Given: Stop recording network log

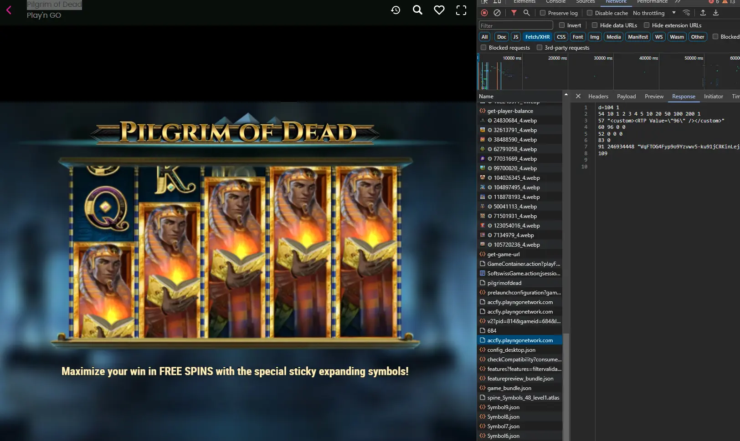Looking at the screenshot, I should pyautogui.click(x=484, y=13).
